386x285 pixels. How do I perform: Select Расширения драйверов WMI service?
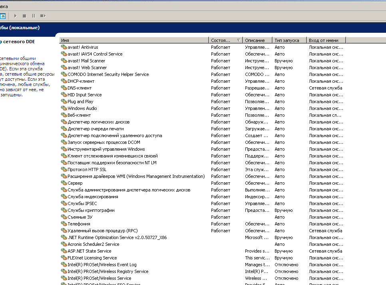click(x=136, y=176)
